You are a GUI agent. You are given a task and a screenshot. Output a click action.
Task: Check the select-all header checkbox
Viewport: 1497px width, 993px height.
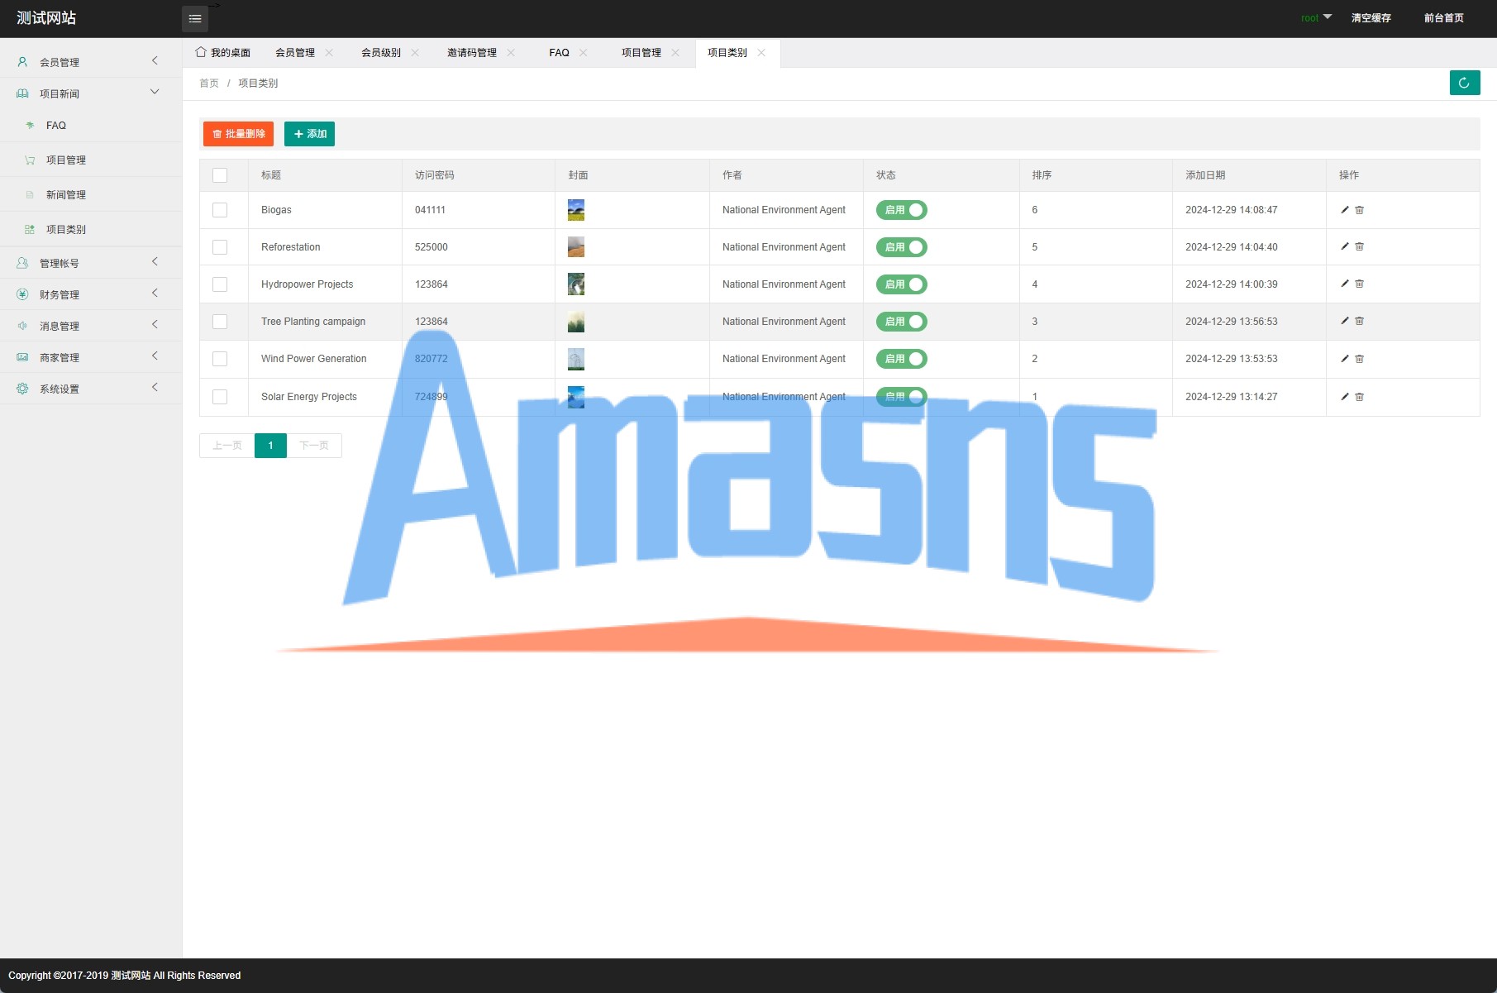click(220, 175)
